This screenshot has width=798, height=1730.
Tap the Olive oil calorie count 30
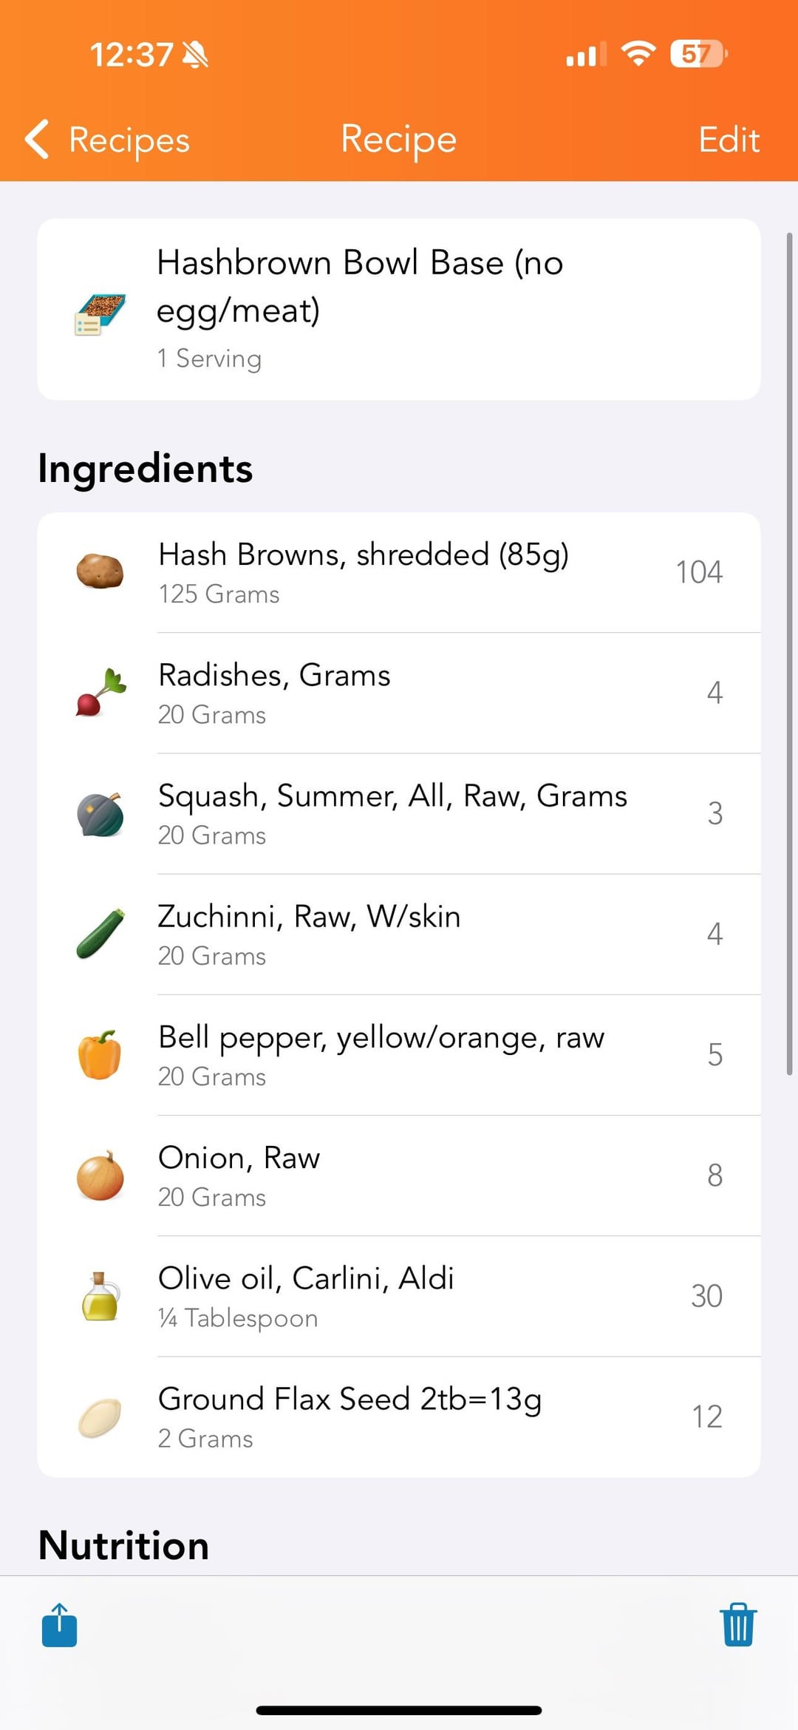pyautogui.click(x=706, y=1296)
